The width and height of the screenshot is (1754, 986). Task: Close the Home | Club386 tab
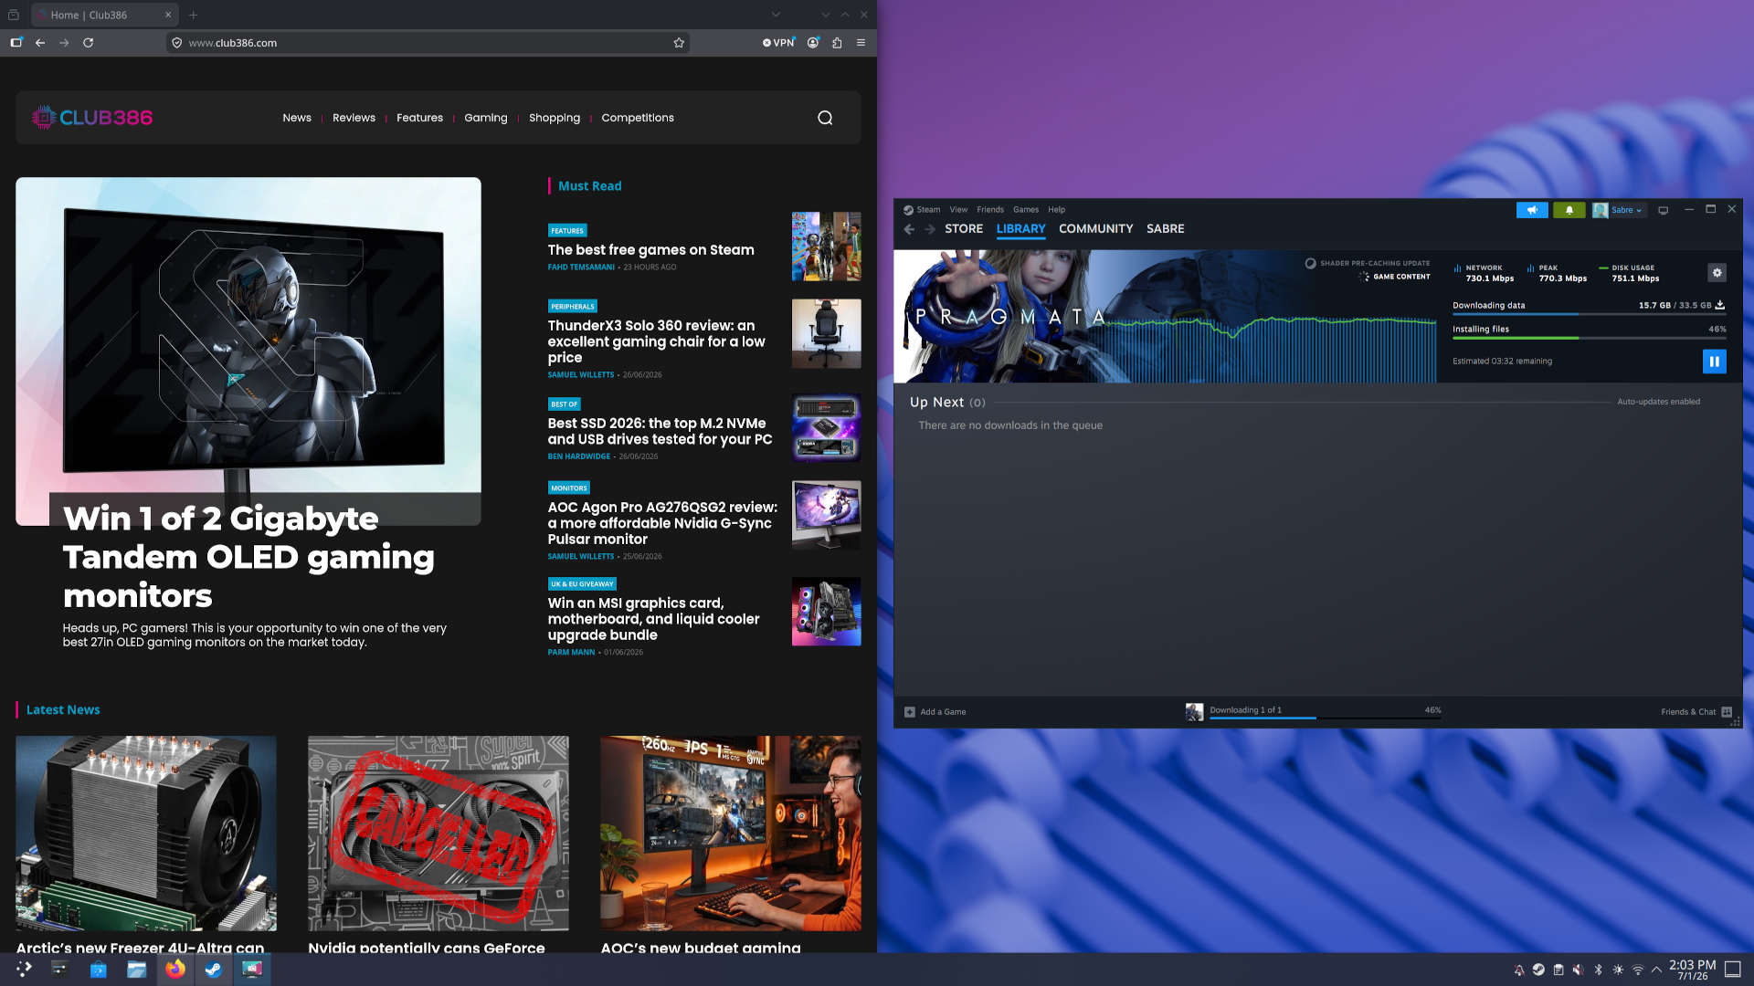click(168, 15)
